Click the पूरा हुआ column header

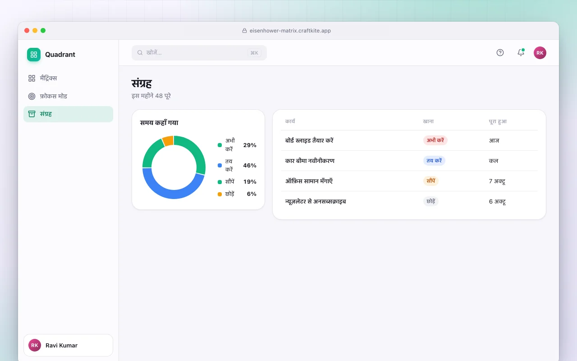498,121
